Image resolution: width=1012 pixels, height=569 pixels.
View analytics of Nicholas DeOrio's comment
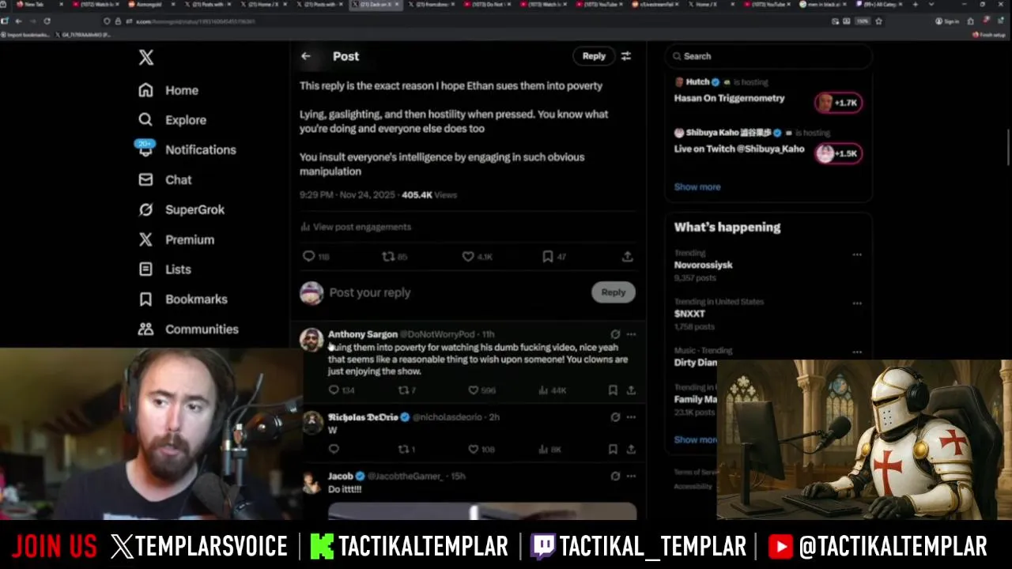tap(544, 449)
